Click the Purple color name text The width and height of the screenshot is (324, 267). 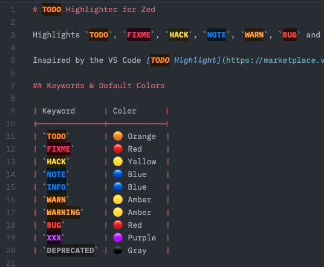[141, 237]
